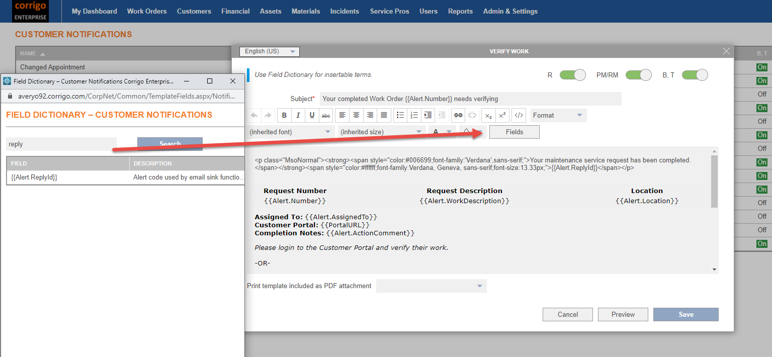Select the center align icon
Screen dimensions: 772x357
356,115
